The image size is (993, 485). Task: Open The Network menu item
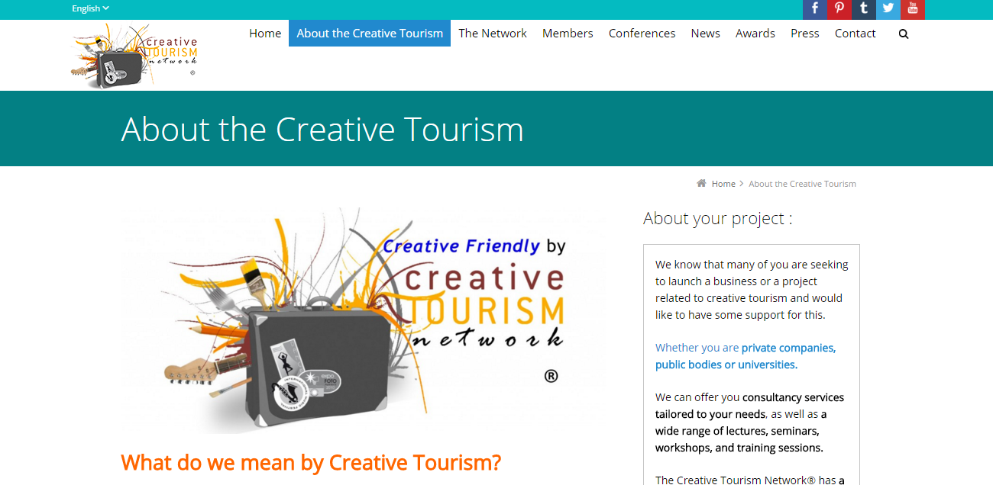click(493, 34)
